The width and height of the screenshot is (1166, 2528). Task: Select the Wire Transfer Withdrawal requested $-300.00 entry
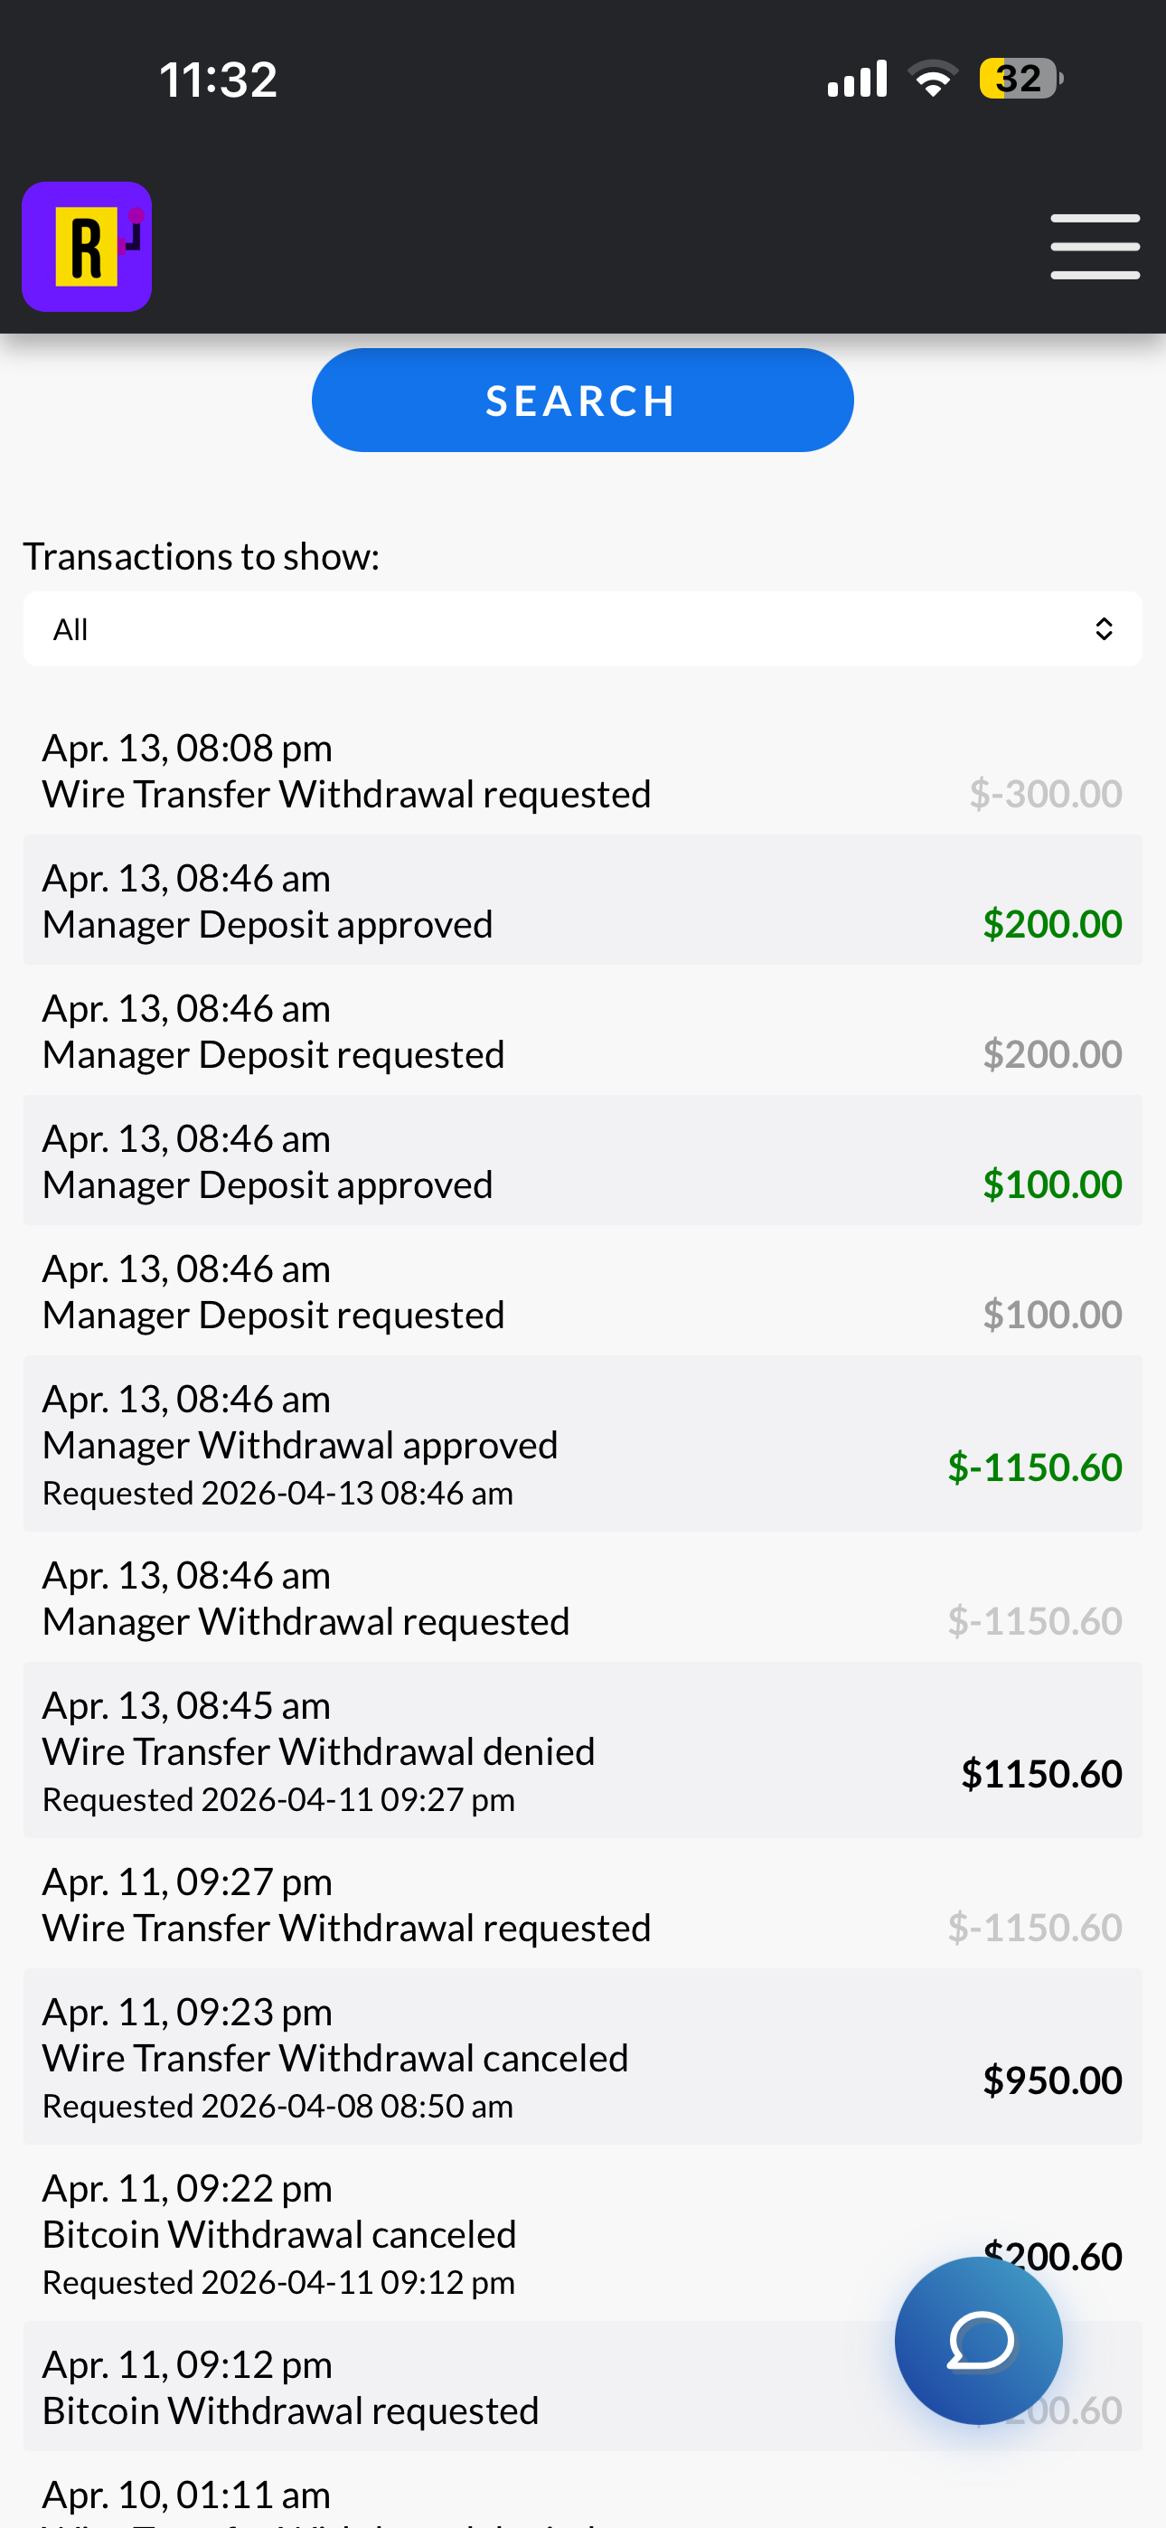tap(583, 770)
